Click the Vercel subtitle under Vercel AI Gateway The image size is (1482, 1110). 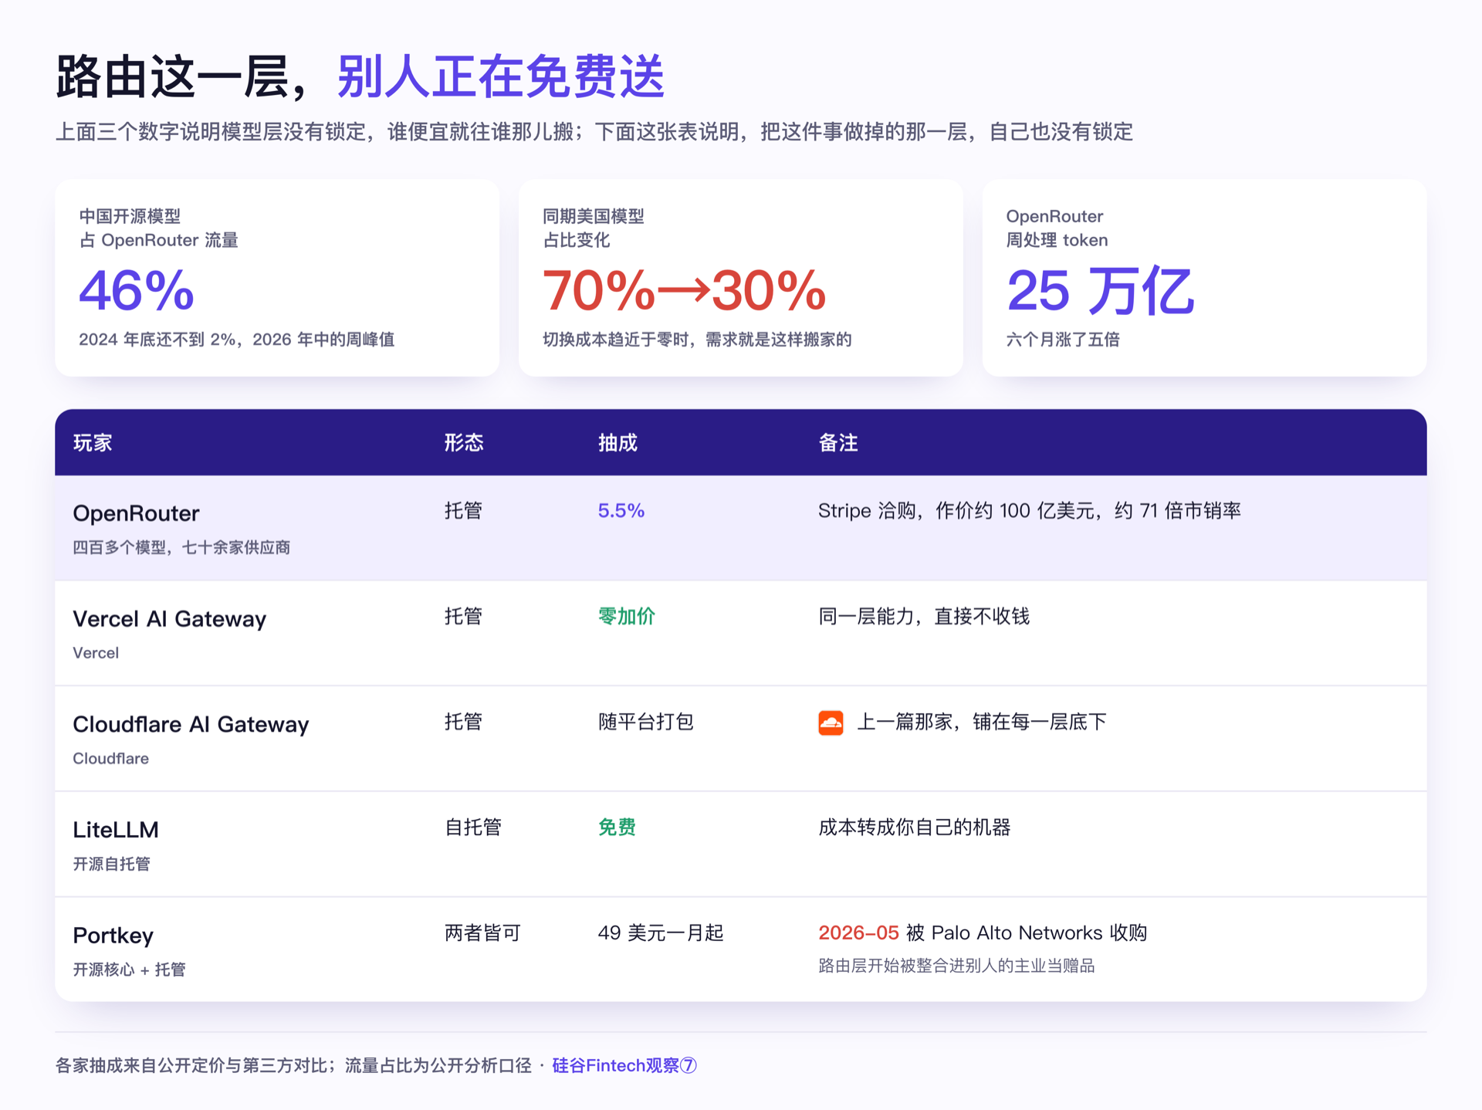(x=96, y=653)
